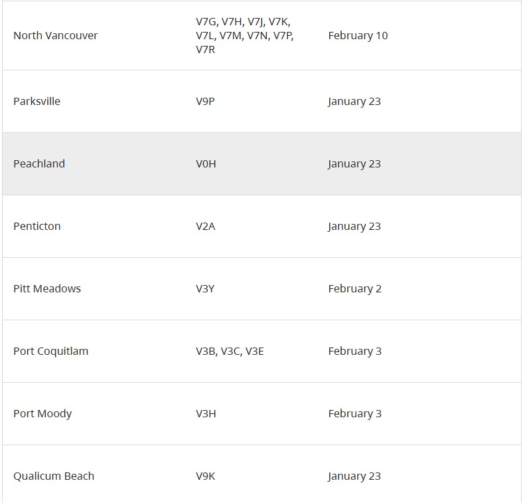
Task: Select postal code V3H
Action: [206, 414]
